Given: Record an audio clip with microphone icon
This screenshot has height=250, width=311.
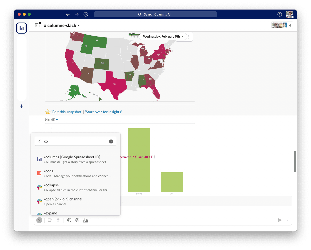Looking at the screenshot, I should [x=58, y=220].
